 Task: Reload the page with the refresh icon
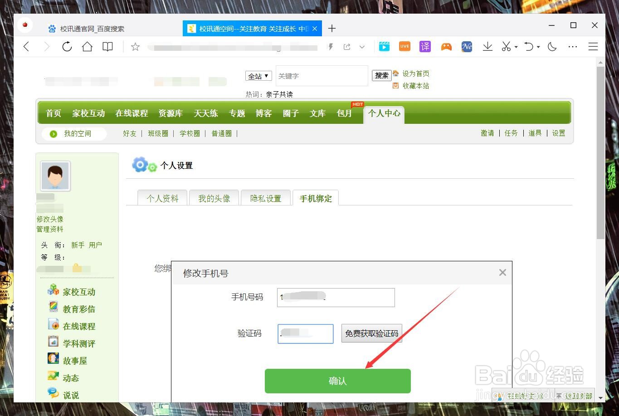[x=67, y=46]
